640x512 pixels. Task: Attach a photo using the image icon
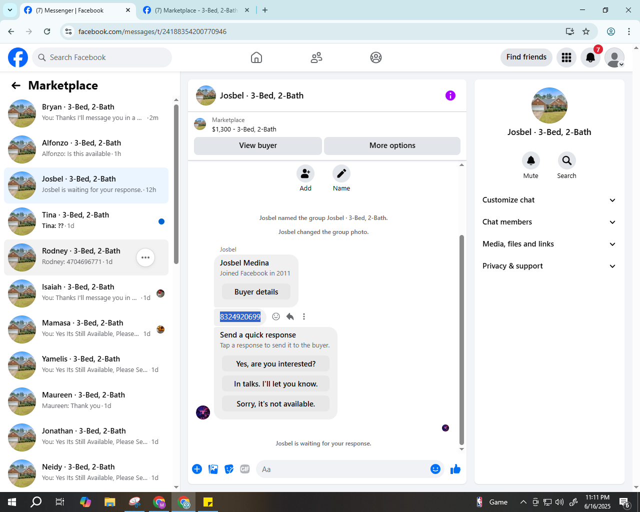tap(213, 469)
